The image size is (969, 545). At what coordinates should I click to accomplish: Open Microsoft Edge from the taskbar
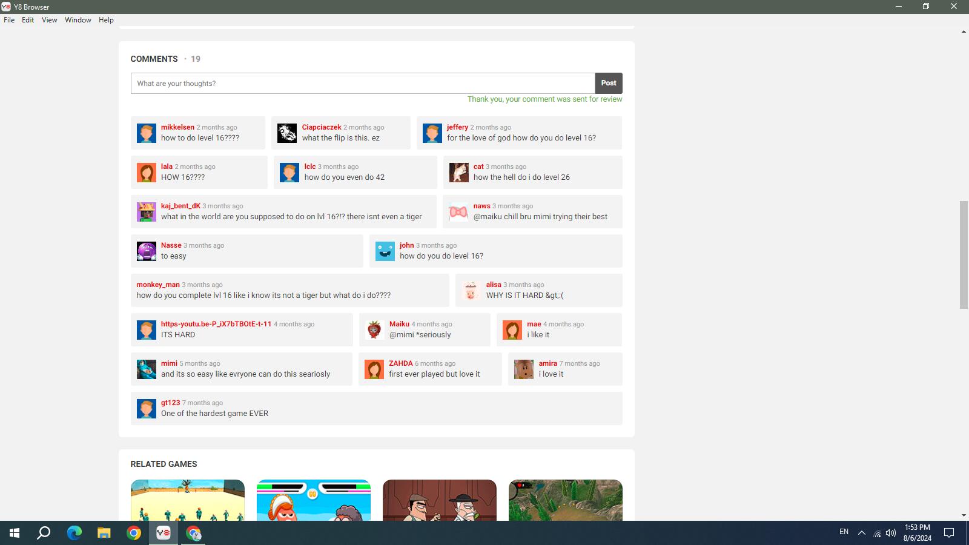coord(74,533)
